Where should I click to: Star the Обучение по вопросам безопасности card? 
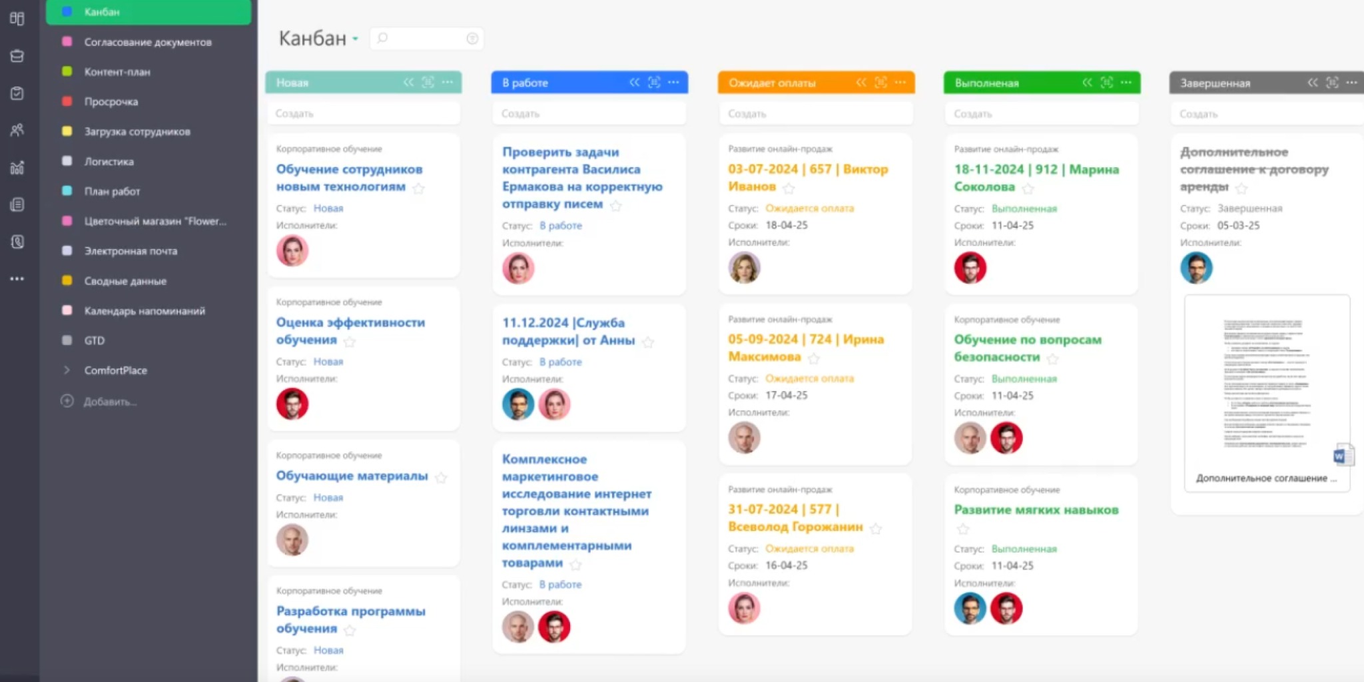pos(1052,359)
